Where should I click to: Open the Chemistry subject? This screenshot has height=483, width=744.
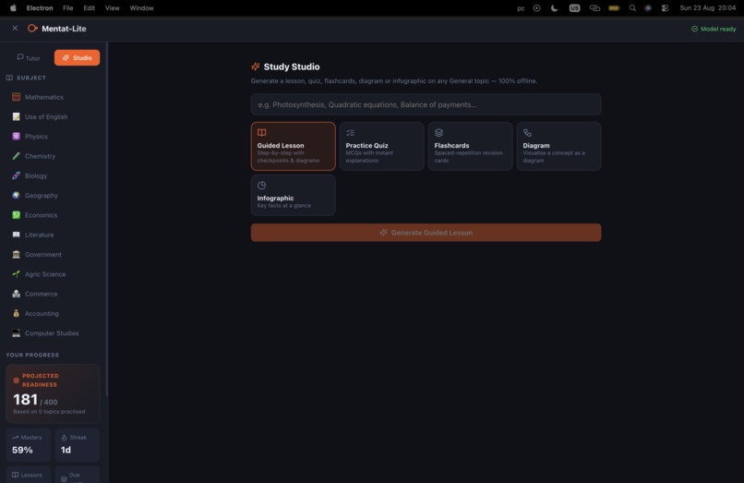[53, 156]
